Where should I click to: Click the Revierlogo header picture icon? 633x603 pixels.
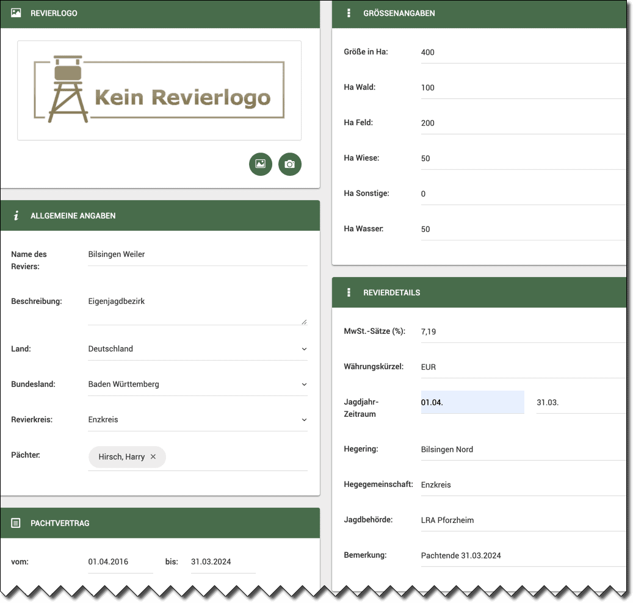pyautogui.click(x=16, y=13)
